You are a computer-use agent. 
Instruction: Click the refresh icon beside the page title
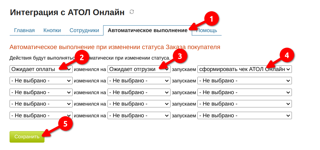[132, 12]
